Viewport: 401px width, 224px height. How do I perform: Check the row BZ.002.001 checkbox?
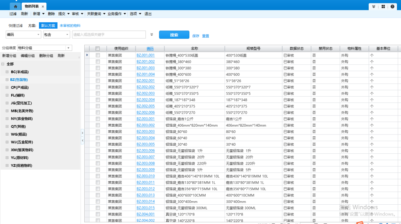[98, 81]
